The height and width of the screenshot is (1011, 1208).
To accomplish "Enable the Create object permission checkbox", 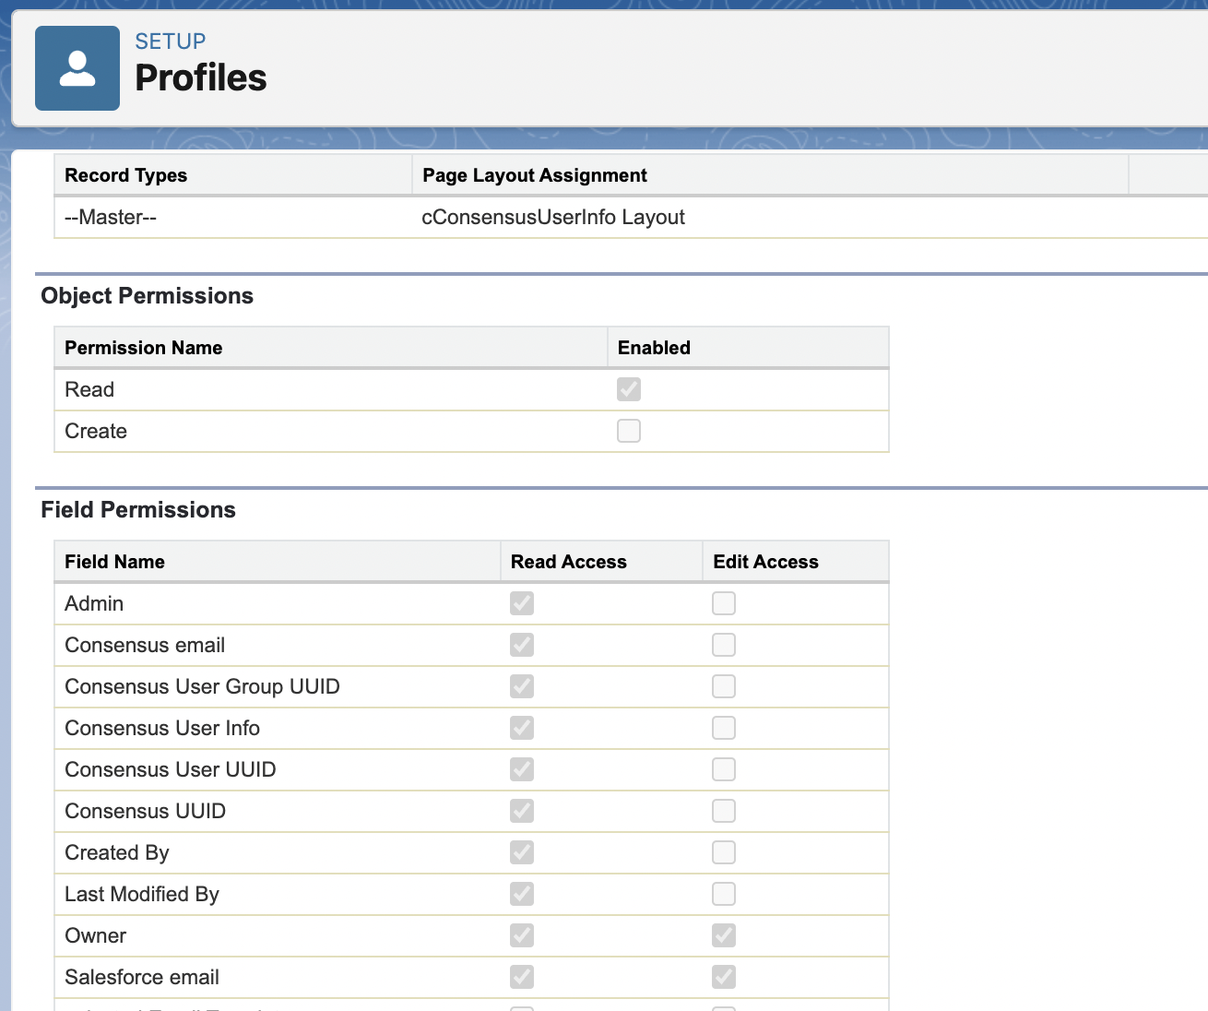I will pos(628,431).
